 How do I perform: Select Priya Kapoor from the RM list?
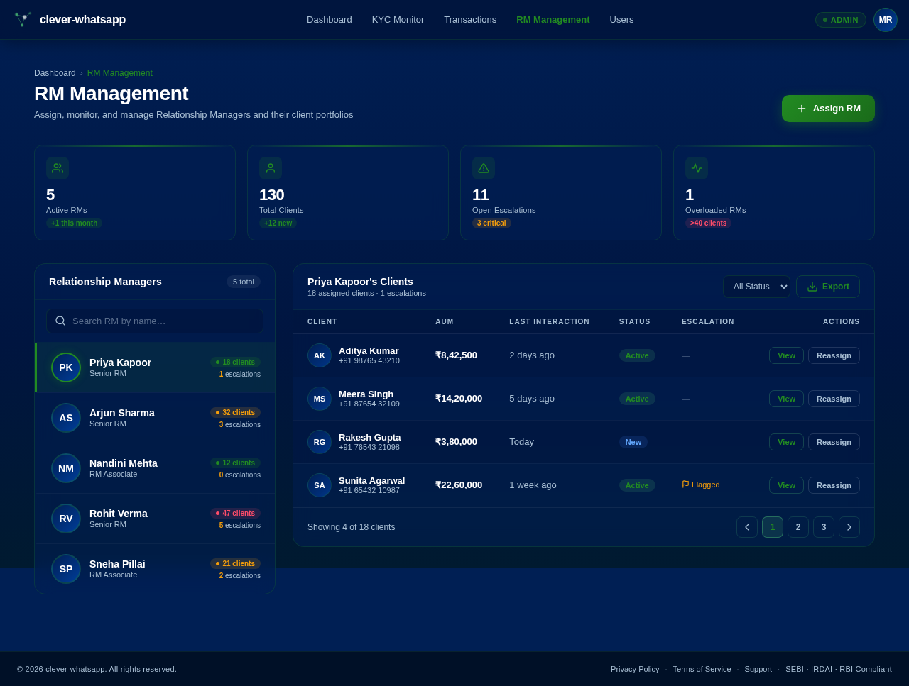pyautogui.click(x=154, y=367)
